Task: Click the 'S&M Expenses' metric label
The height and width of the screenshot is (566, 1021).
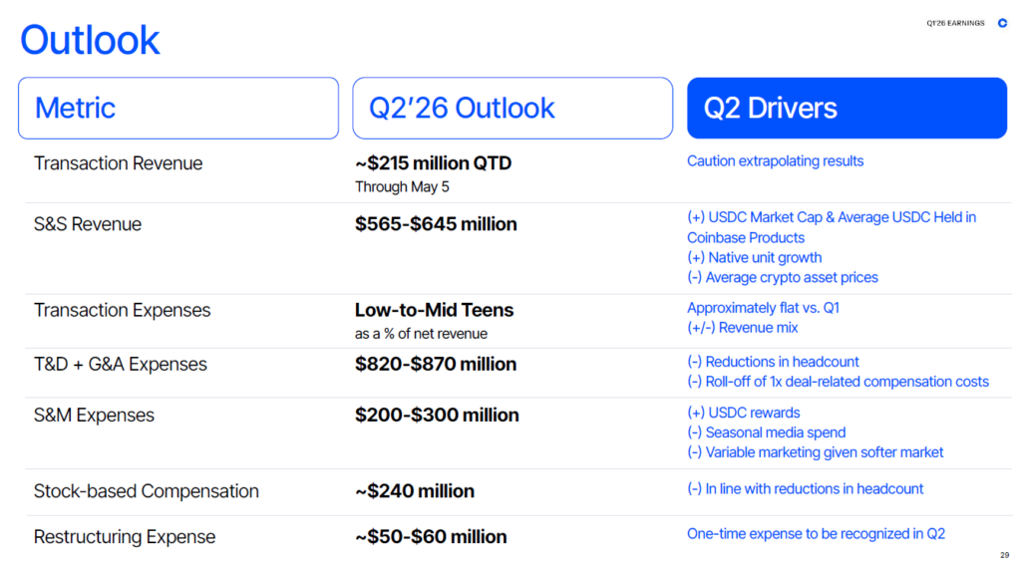Action: coord(94,416)
